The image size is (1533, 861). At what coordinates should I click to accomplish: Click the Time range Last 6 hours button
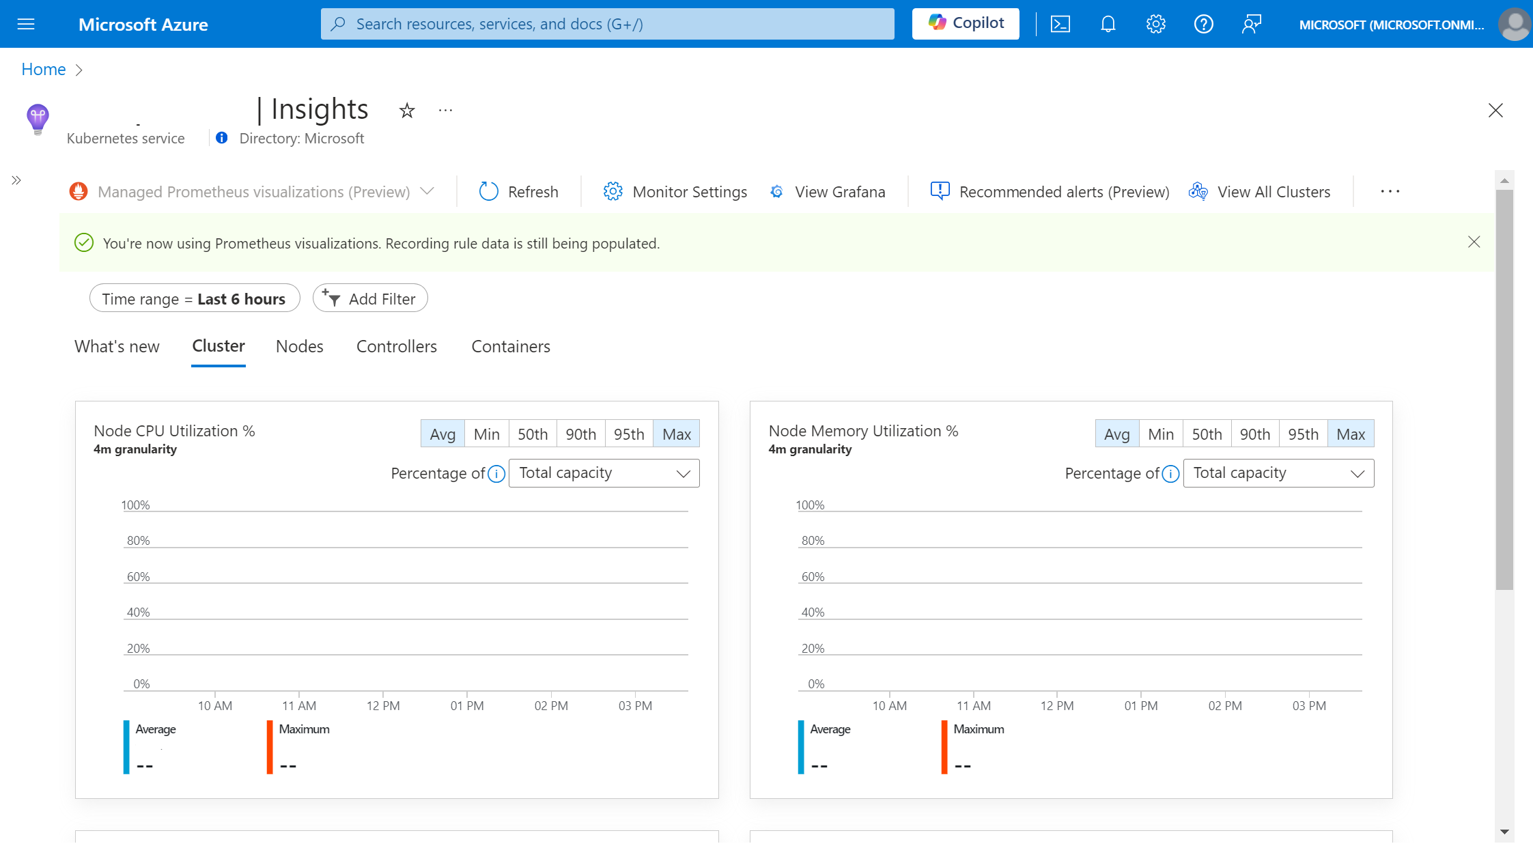(195, 298)
